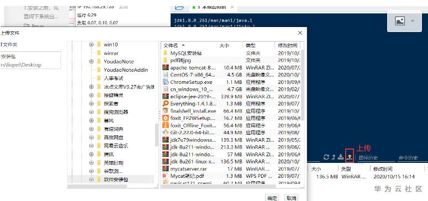The width and height of the screenshot is (428, 201).
Task: Expand the 冰点文库V3.27 folder node
Action: point(91,87)
